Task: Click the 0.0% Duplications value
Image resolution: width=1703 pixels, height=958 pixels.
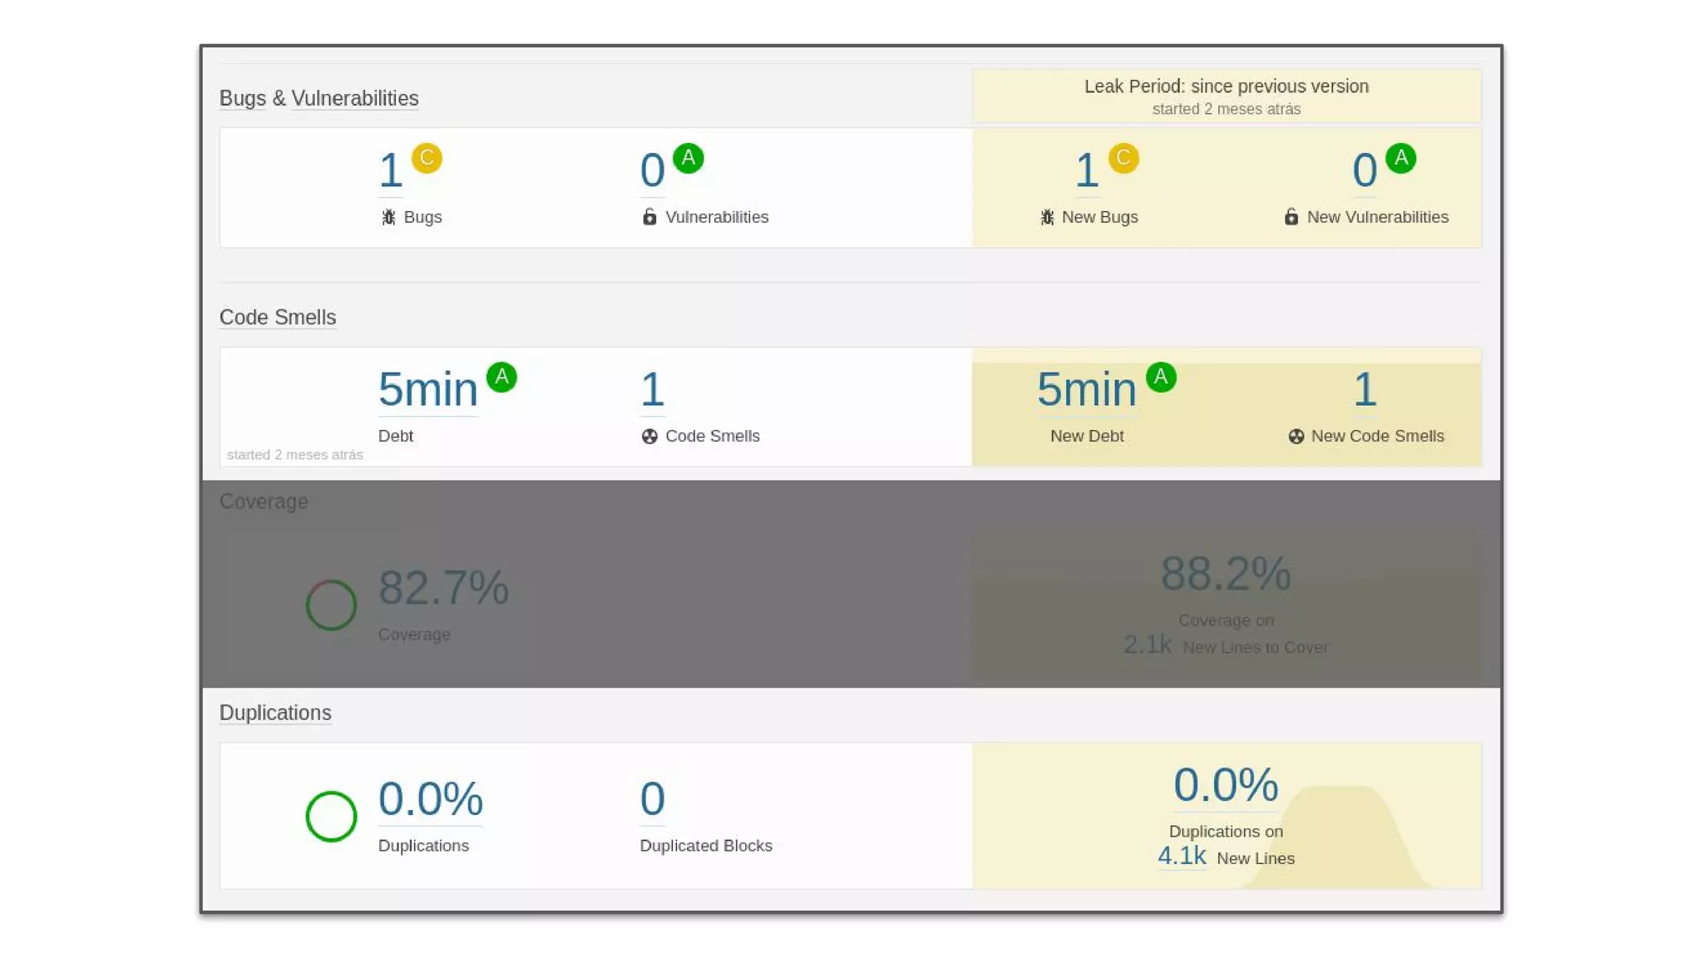Action: 430,798
